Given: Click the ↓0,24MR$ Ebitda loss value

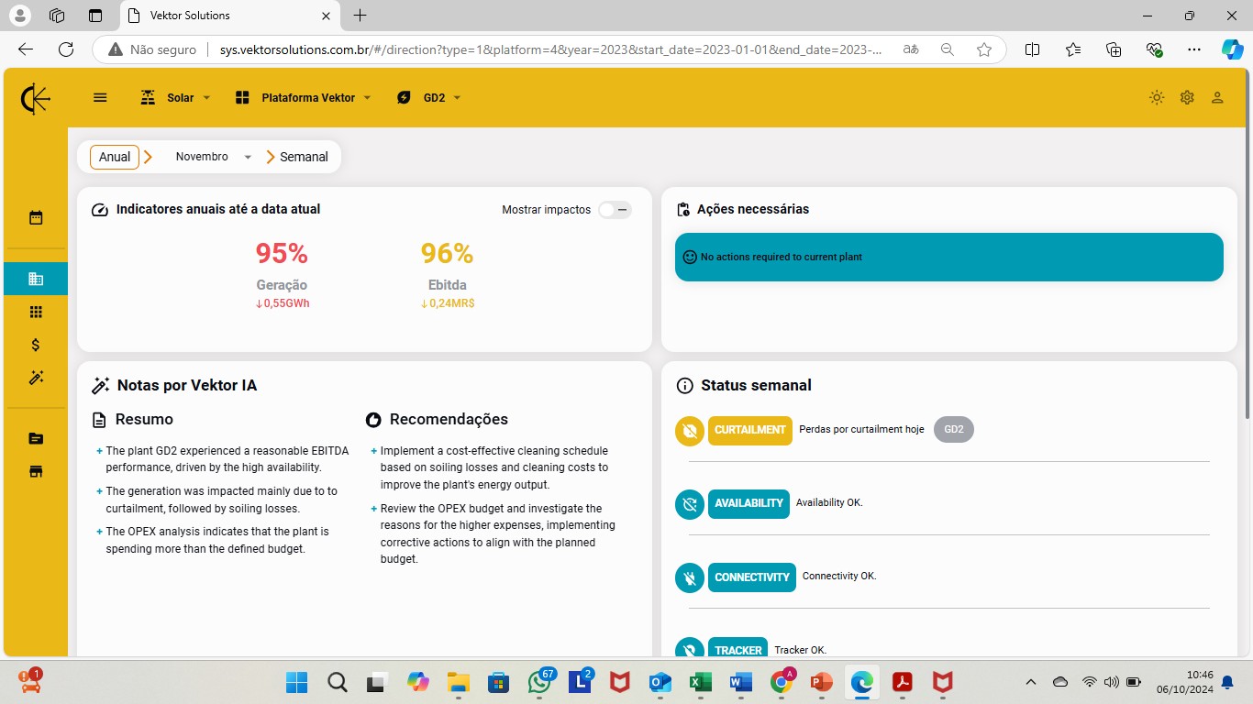Looking at the screenshot, I should coord(448,303).
